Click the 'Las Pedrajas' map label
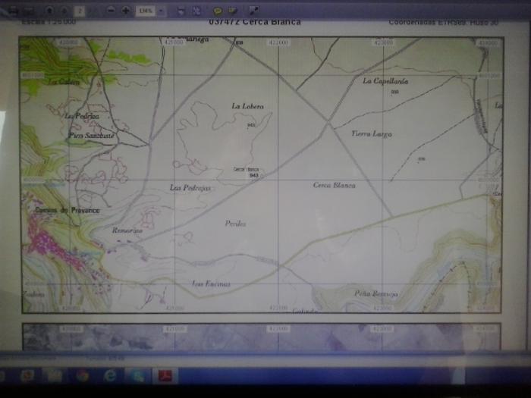Image resolution: width=531 pixels, height=398 pixels. [x=190, y=188]
